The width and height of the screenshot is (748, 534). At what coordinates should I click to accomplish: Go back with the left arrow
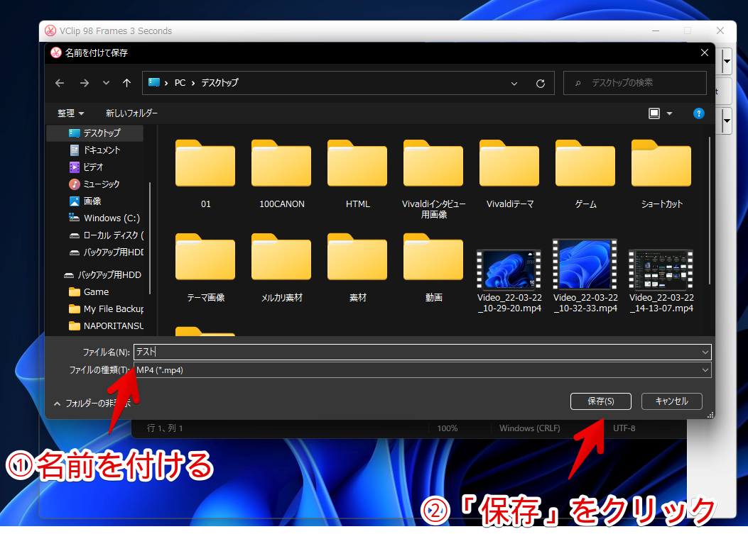pyautogui.click(x=60, y=83)
